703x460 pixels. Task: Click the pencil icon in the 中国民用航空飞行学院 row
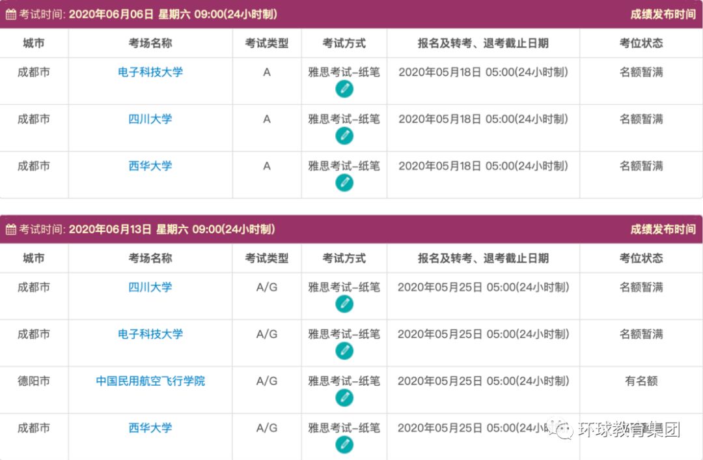pos(344,397)
